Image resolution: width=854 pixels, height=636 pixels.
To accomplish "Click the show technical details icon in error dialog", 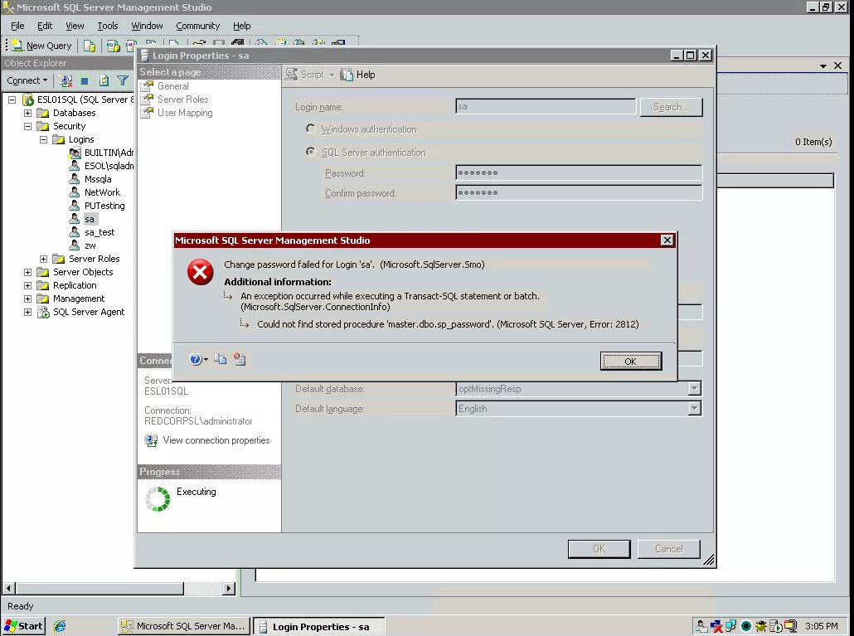I will [240, 359].
